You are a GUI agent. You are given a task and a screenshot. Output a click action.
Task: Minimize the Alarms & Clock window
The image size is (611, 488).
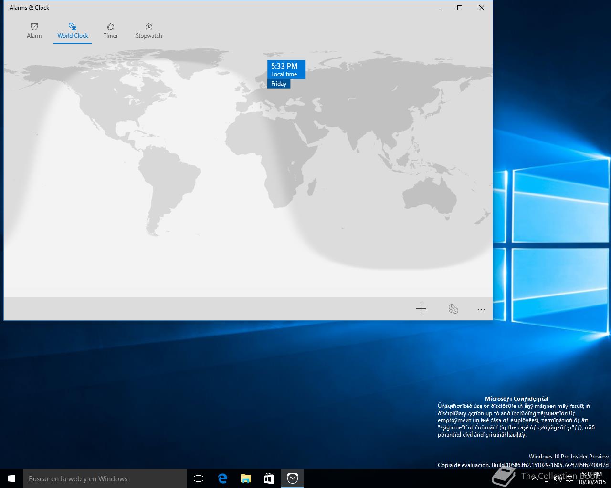click(x=438, y=8)
